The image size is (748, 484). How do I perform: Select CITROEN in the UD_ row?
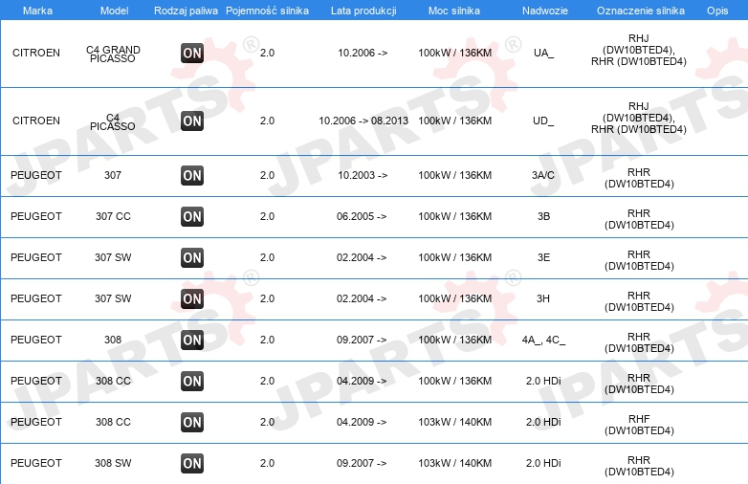[36, 121]
